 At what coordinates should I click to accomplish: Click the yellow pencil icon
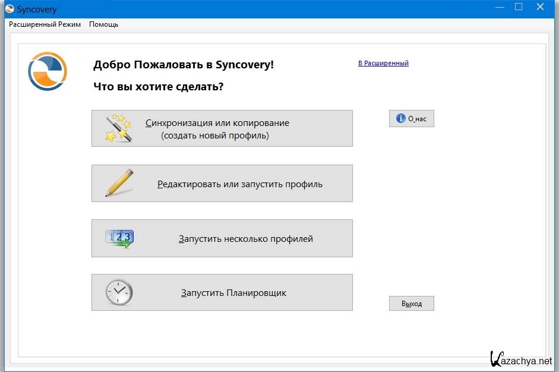(119, 183)
